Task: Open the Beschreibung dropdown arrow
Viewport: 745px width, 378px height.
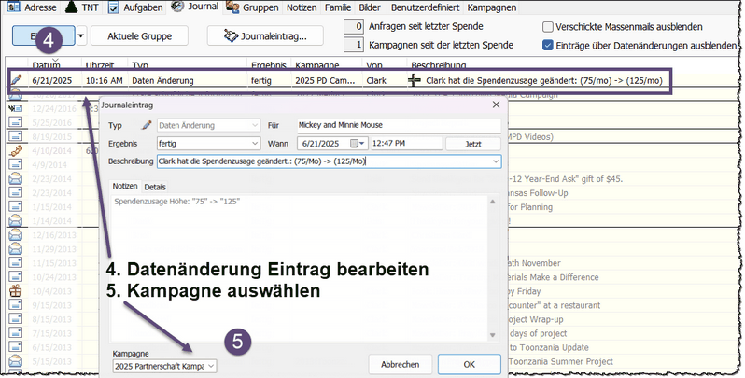Action: [x=496, y=161]
